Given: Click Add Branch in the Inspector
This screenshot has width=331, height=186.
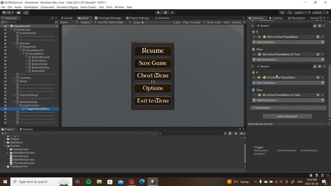Looking at the screenshot, I should pos(289,108).
